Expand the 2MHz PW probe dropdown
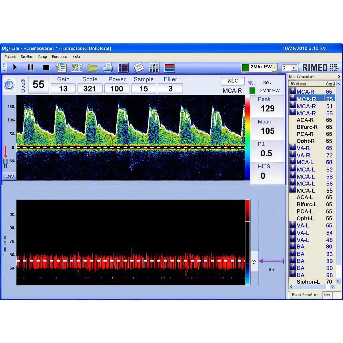The height and width of the screenshot is (343, 343). pos(275,68)
